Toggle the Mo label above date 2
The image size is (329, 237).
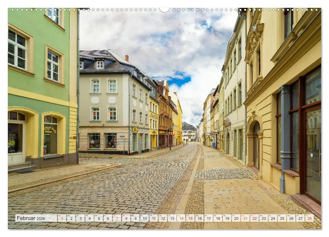(x=68, y=216)
